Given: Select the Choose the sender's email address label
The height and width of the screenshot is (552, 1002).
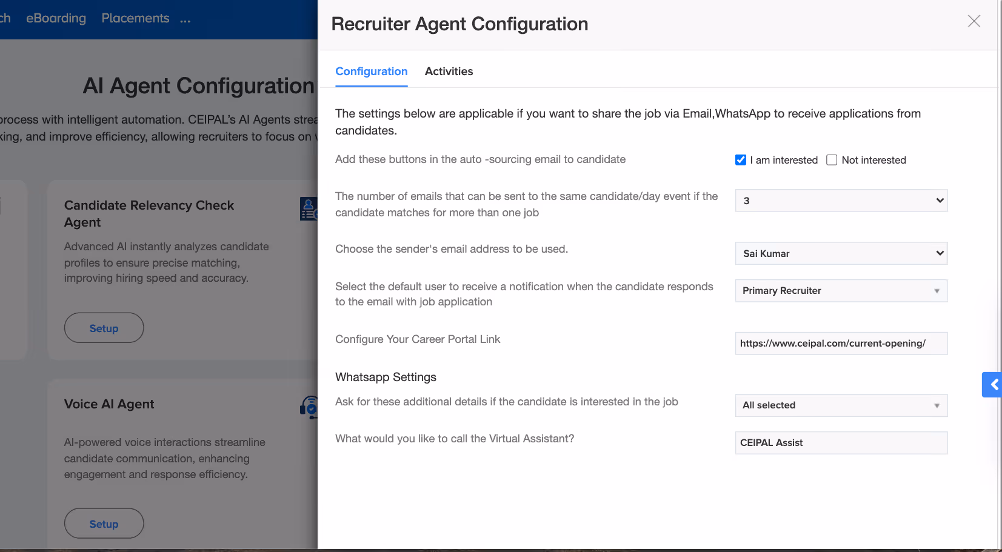Looking at the screenshot, I should (452, 249).
